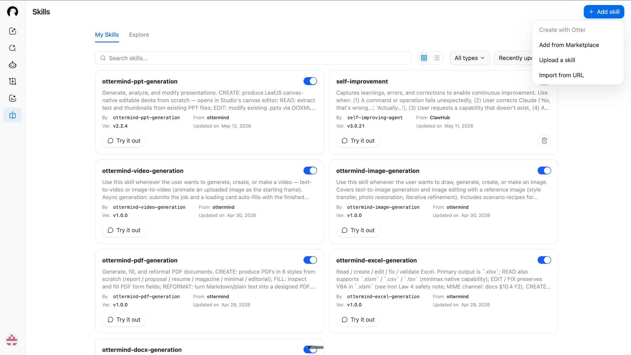Focus the Search skills input field
Image resolution: width=631 pixels, height=355 pixels.
click(x=253, y=58)
